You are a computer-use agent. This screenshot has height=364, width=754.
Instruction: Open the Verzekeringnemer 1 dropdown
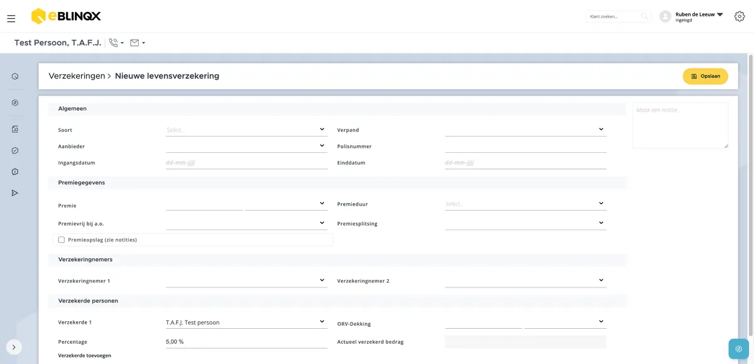[246, 280]
